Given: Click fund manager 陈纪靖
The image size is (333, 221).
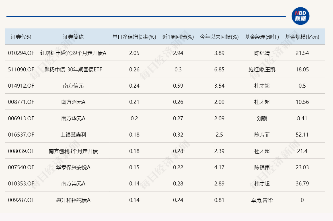Looking at the screenshot, I should point(262,53).
